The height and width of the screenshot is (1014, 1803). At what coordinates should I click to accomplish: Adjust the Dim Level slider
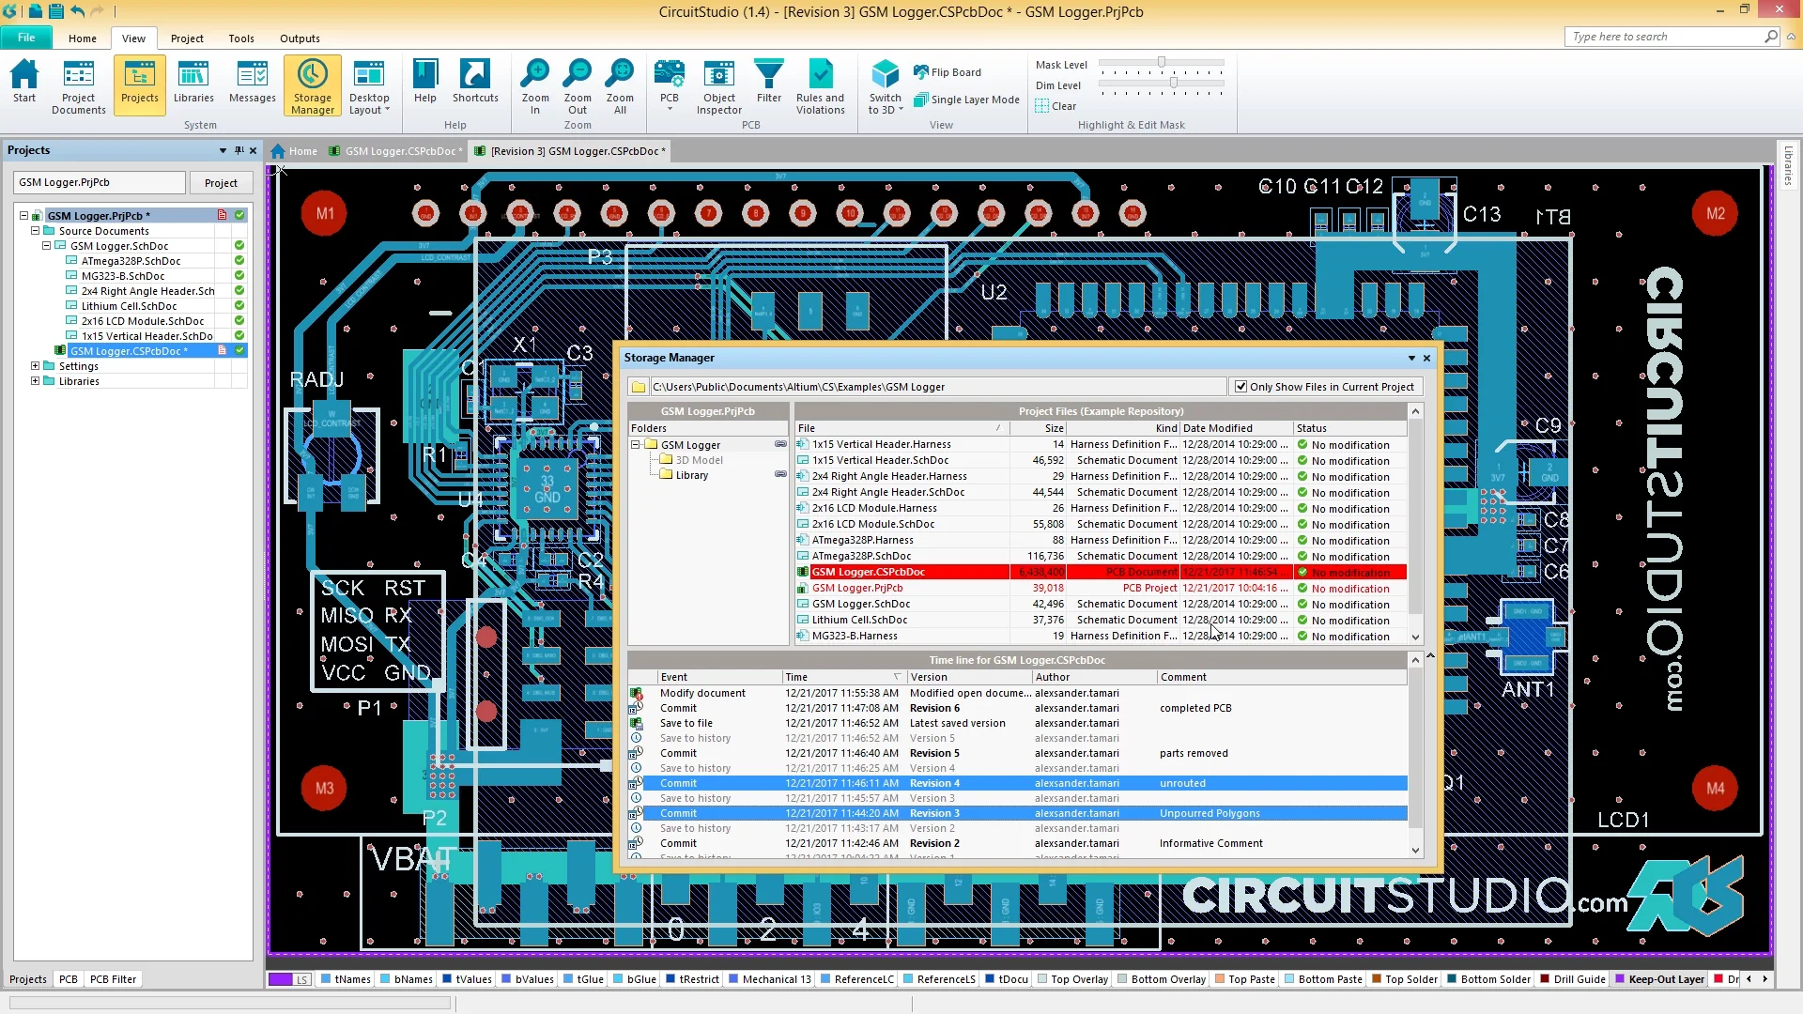pos(1172,83)
